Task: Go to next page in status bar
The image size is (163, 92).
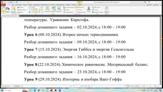Action: (x=84, y=86)
